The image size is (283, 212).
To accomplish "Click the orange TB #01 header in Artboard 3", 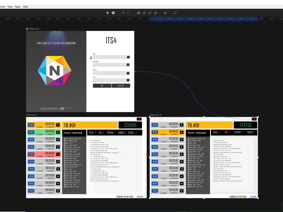I will (90, 125).
